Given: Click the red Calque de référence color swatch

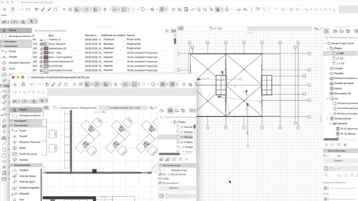Looking at the screenshot, I should pos(326,188).
